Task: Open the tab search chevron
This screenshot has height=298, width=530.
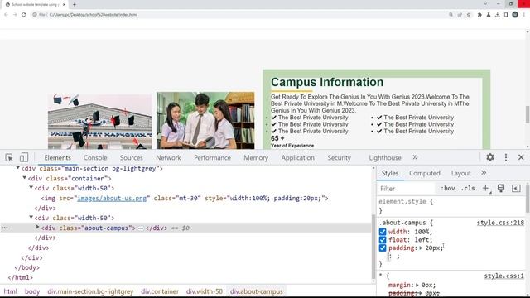Action: click(485, 4)
